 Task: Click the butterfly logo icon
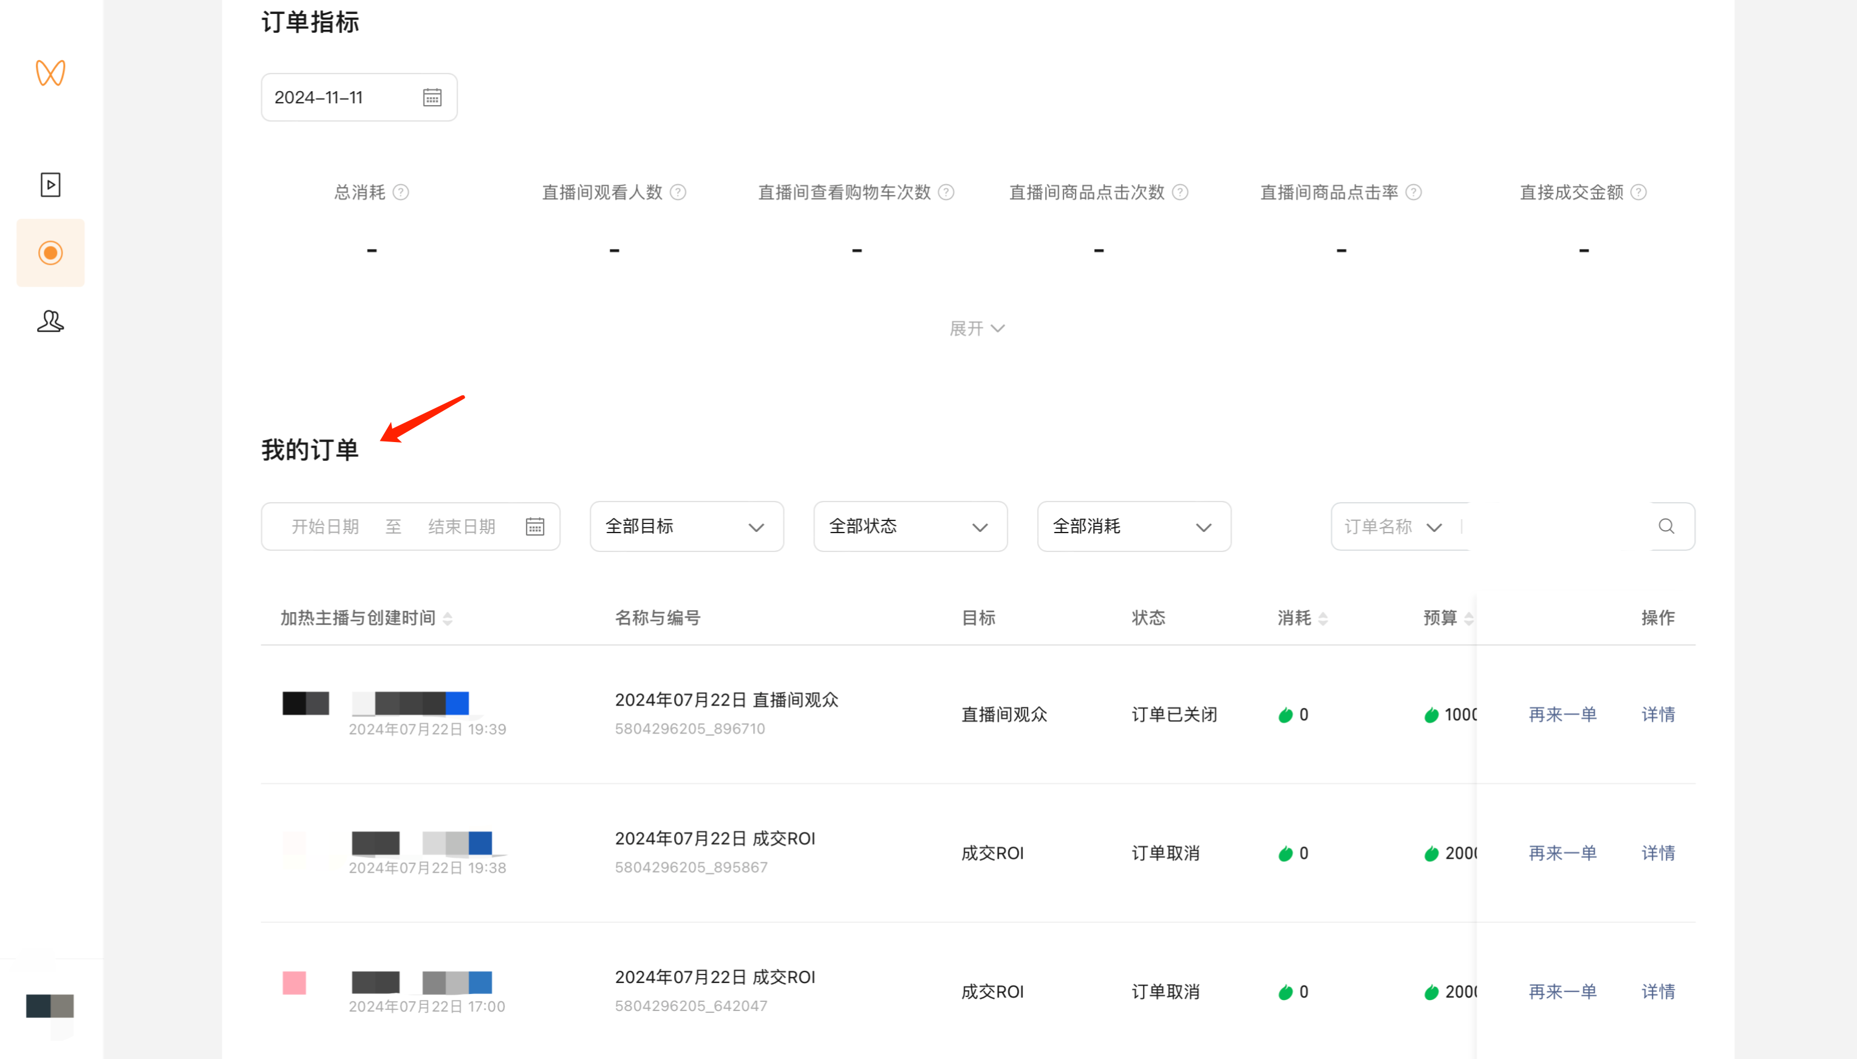pyautogui.click(x=50, y=73)
